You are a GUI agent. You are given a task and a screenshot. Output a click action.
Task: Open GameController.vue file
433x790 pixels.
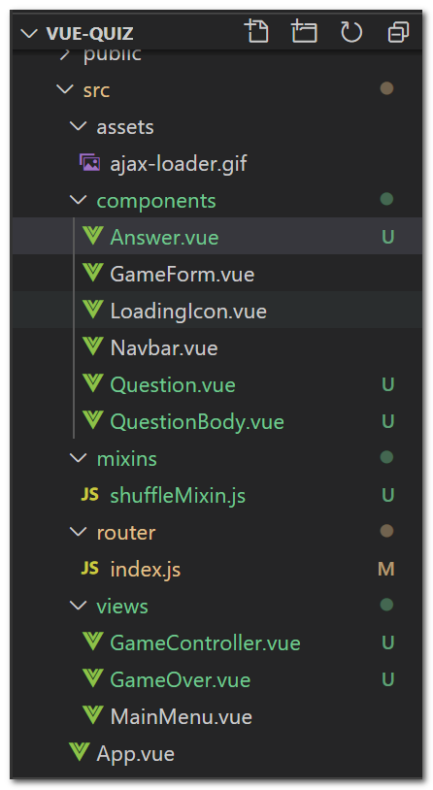[x=216, y=642]
